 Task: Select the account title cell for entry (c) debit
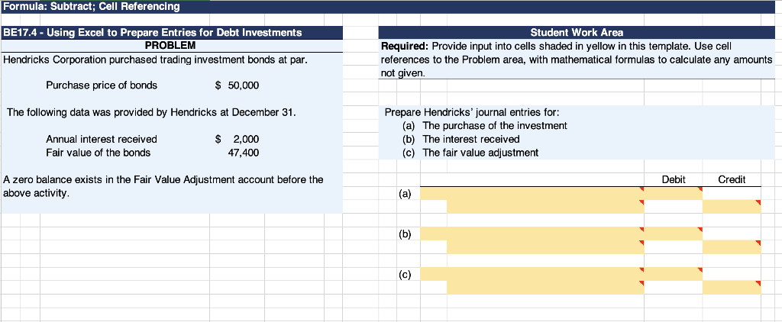click(x=532, y=274)
